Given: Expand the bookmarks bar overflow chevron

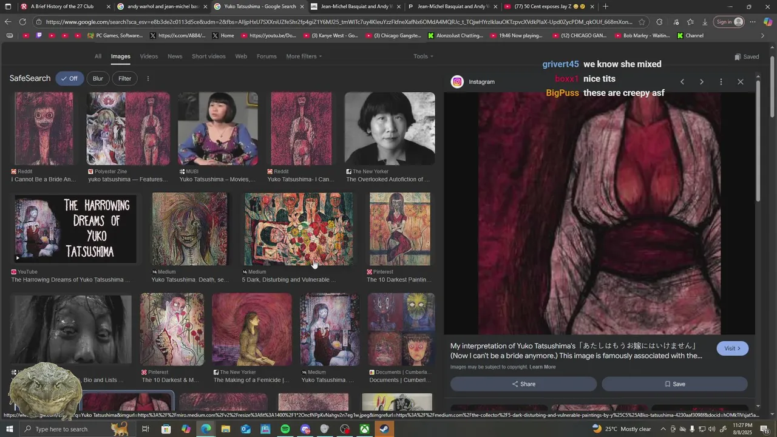Looking at the screenshot, I should click(x=763, y=35).
